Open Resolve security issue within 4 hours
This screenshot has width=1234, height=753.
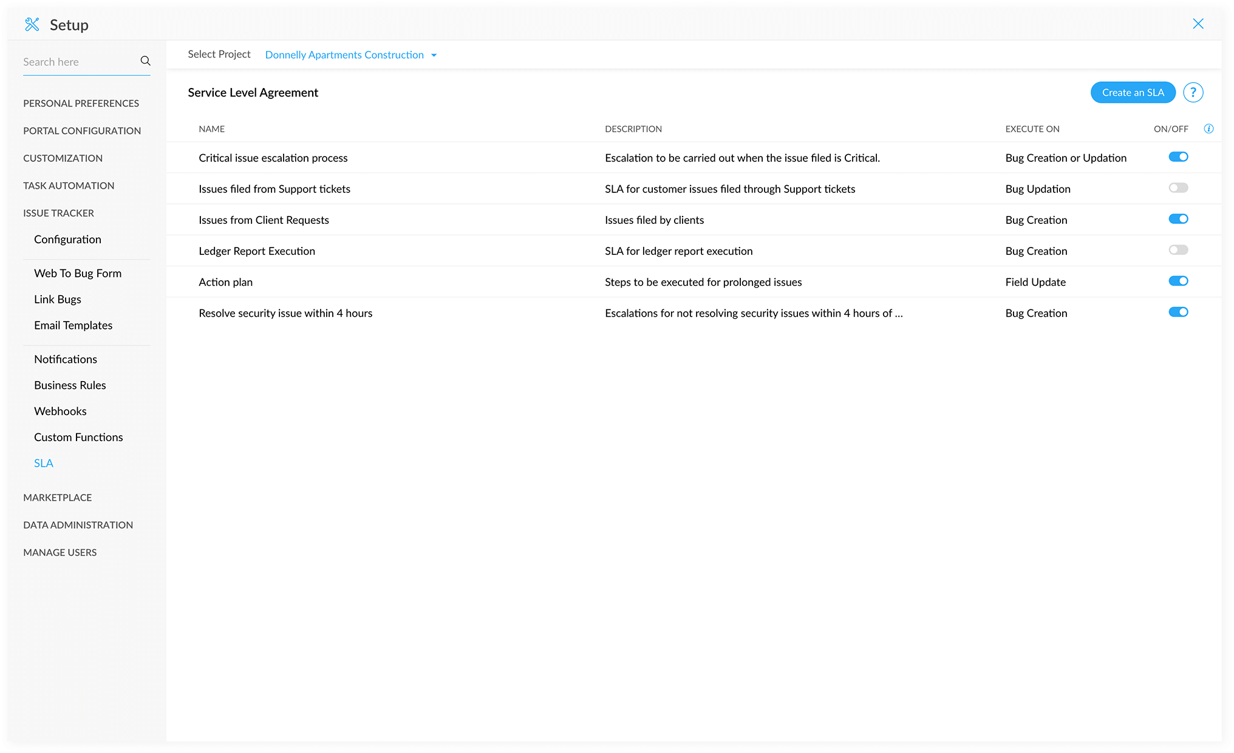point(285,313)
